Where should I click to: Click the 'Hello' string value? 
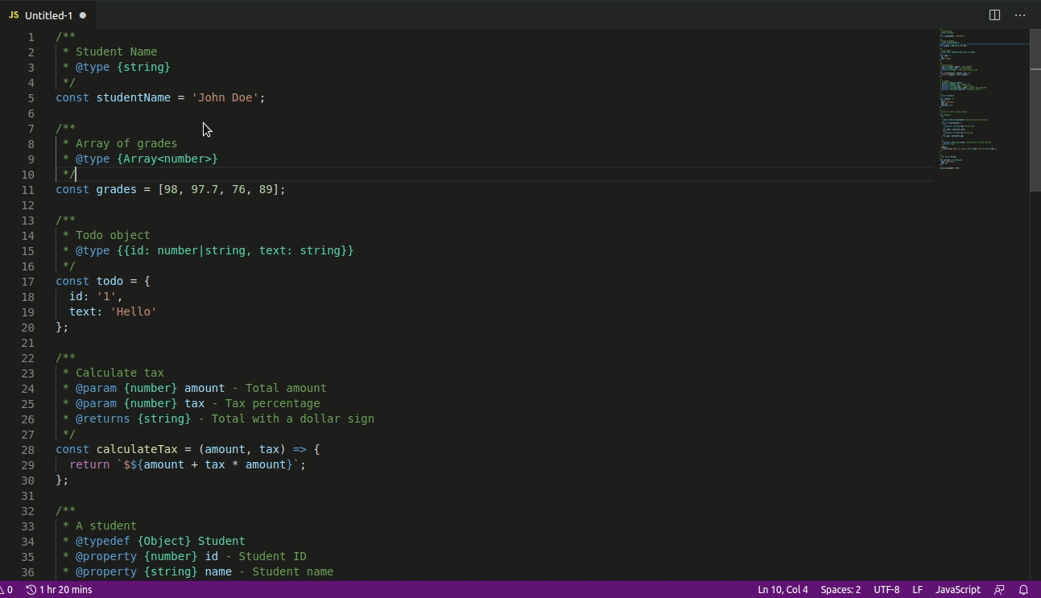coord(134,311)
